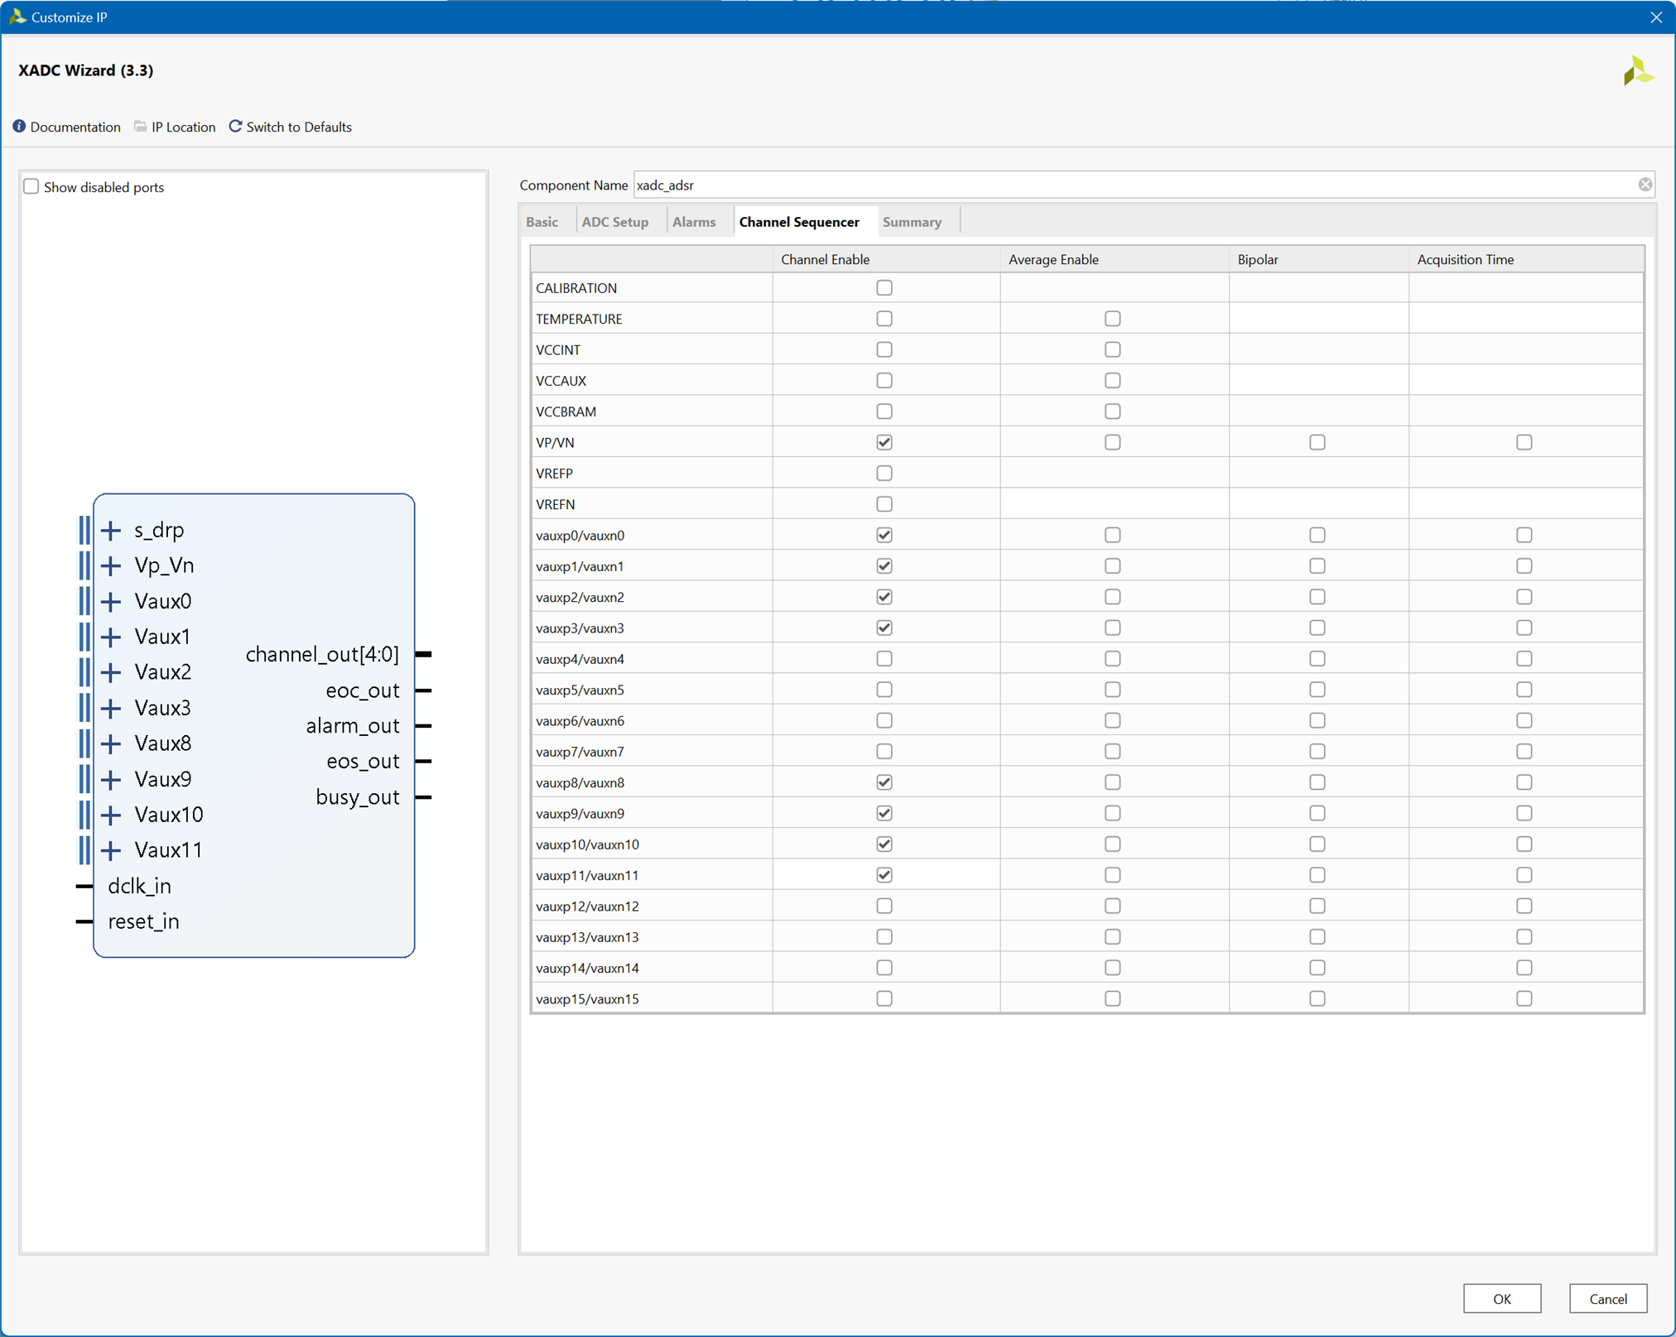The height and width of the screenshot is (1337, 1676).
Task: Toggle Acquisition Time for vauxp10/vauxn10
Action: [x=1524, y=844]
